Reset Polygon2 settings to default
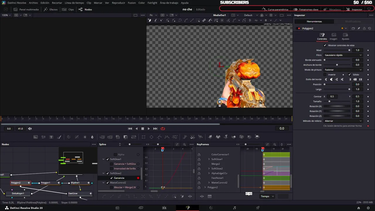The width and height of the screenshot is (375, 211). pyautogui.click(x=369, y=28)
